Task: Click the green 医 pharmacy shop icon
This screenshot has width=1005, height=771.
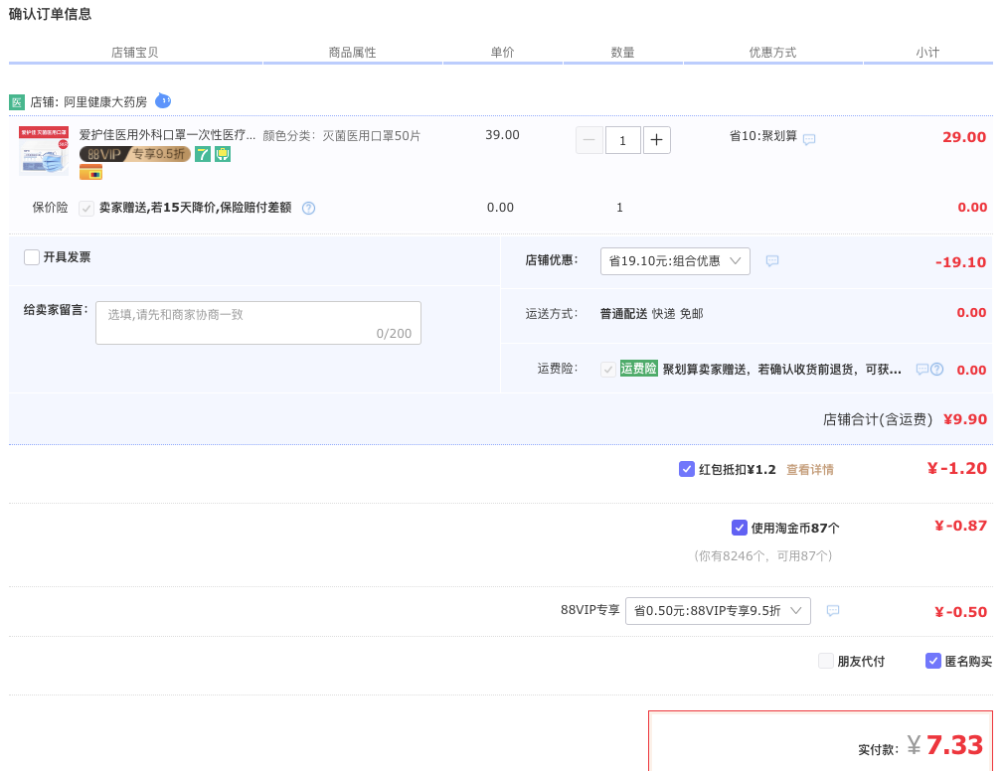Action: 17,101
